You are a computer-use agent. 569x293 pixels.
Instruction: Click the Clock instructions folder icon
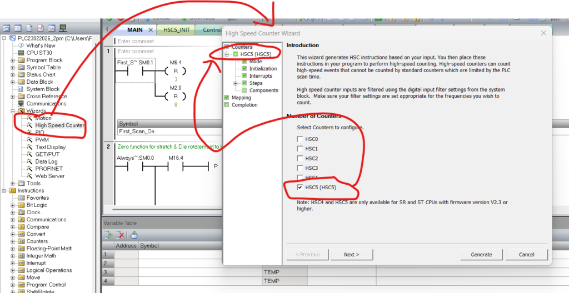[x=21, y=212]
